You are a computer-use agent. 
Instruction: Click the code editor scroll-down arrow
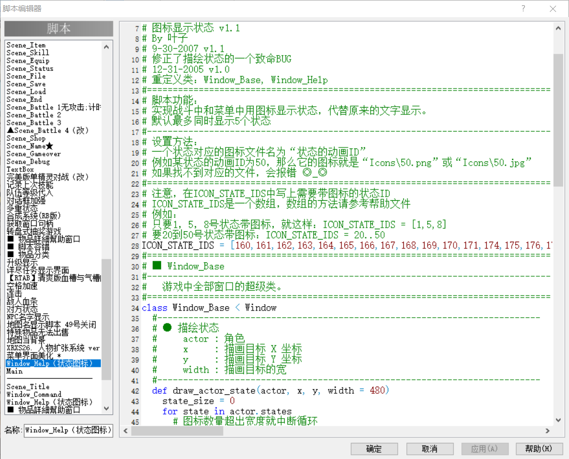[558, 420]
